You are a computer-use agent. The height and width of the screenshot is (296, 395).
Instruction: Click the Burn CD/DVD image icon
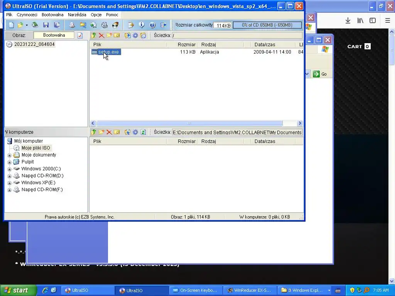pyautogui.click(x=115, y=25)
